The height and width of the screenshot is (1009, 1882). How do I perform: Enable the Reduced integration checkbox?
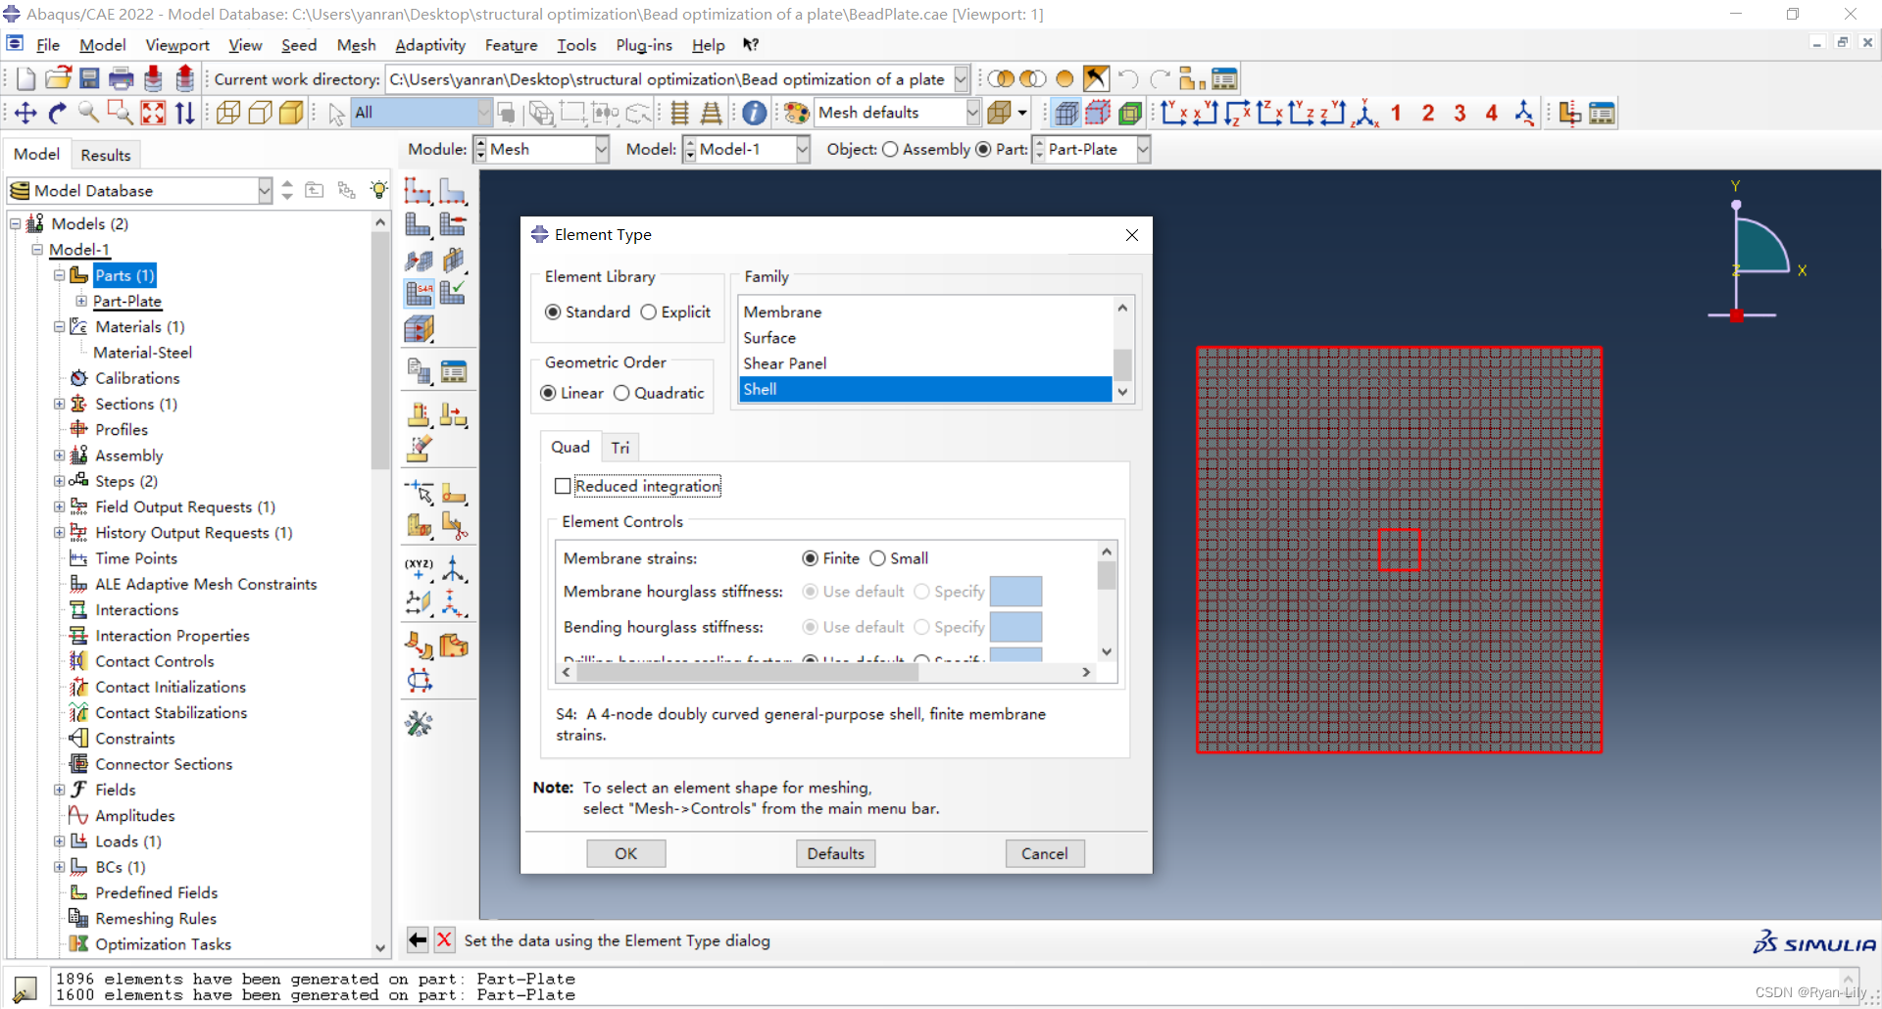pos(563,486)
